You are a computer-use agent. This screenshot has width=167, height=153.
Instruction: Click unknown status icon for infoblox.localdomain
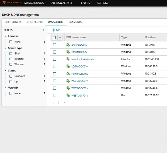pos(68,59)
